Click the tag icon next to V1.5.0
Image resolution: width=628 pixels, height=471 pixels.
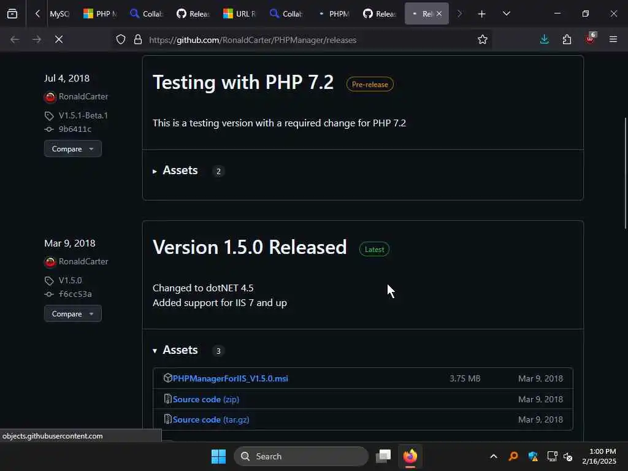pos(49,281)
